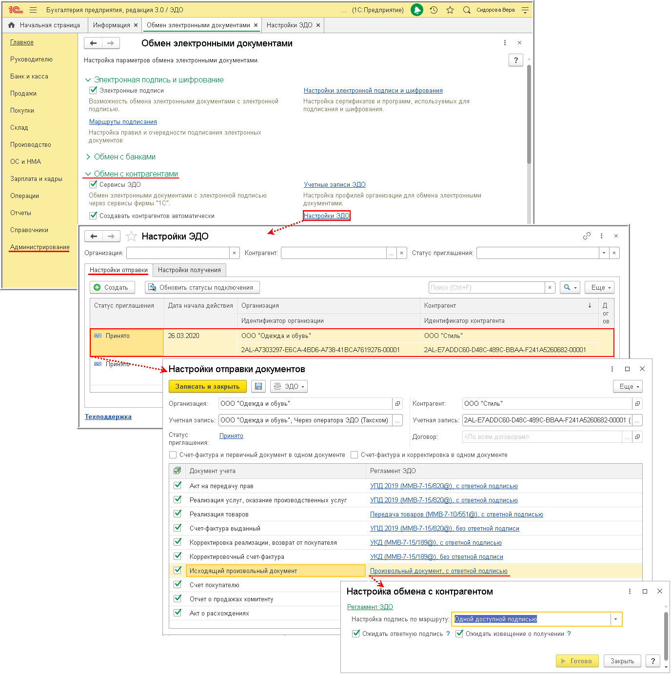Clear the Контрагент filter field
This screenshot has width=671, height=674.
pos(401,253)
